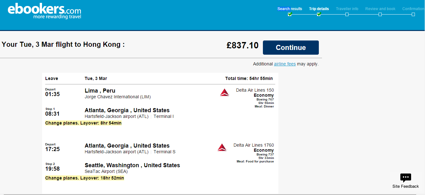Image resolution: width=425 pixels, height=195 pixels.
Task: Select the Traveller info step label
Action: [x=347, y=9]
